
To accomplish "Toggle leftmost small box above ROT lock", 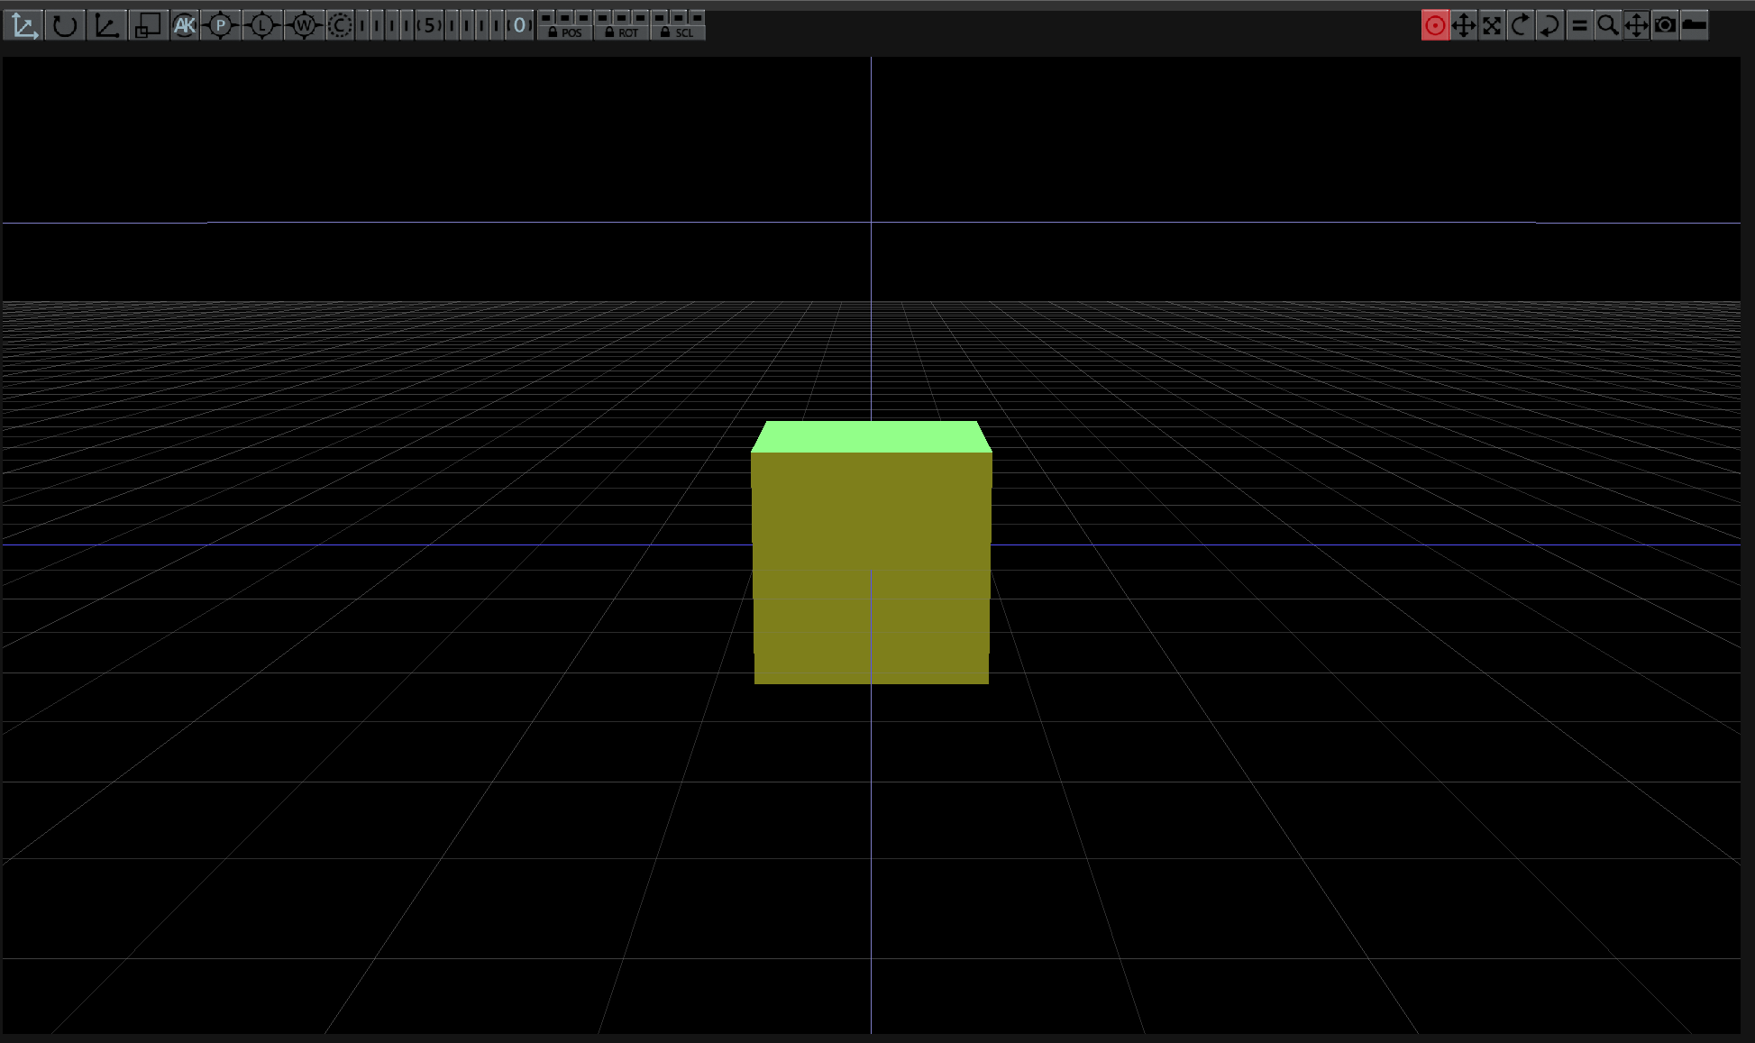I will pos(603,17).
